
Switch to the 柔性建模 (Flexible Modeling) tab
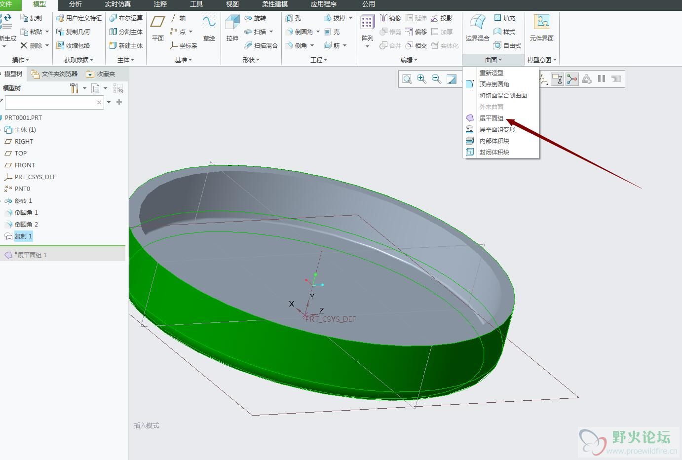tap(275, 4)
